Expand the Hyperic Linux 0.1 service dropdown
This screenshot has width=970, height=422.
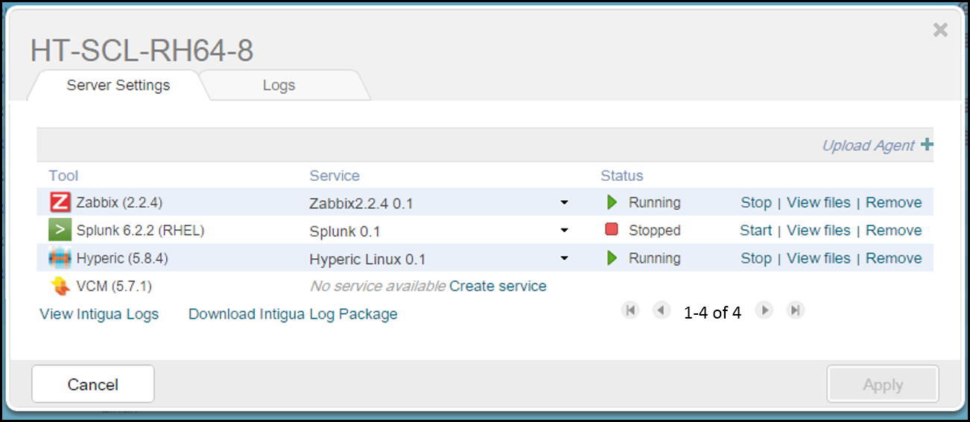(565, 258)
